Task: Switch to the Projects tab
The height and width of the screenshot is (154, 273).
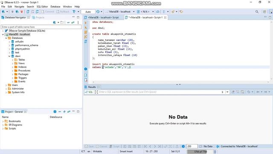Action: click(x=38, y=18)
